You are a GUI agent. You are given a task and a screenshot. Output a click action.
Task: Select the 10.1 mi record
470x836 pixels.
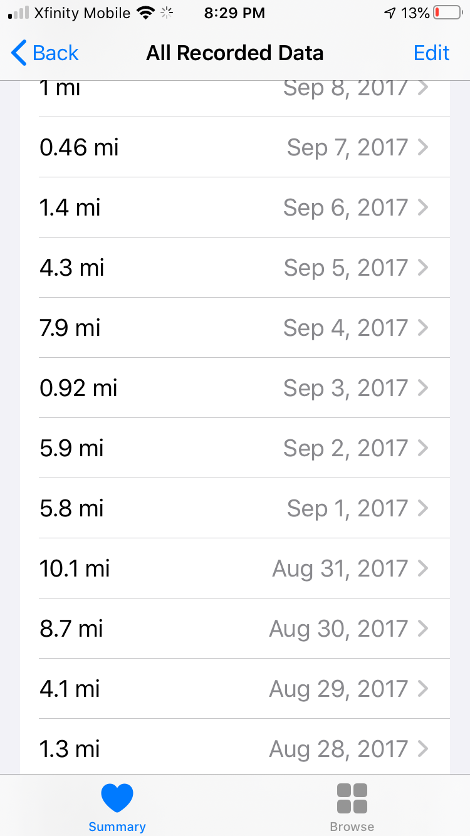75,568
